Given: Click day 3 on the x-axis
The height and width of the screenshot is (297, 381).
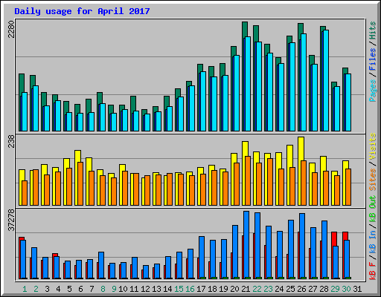Looking at the screenshot, I should [47, 289].
